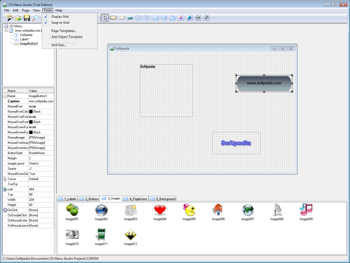Select the rich text document tool
The image size is (350, 263).
point(181,18)
